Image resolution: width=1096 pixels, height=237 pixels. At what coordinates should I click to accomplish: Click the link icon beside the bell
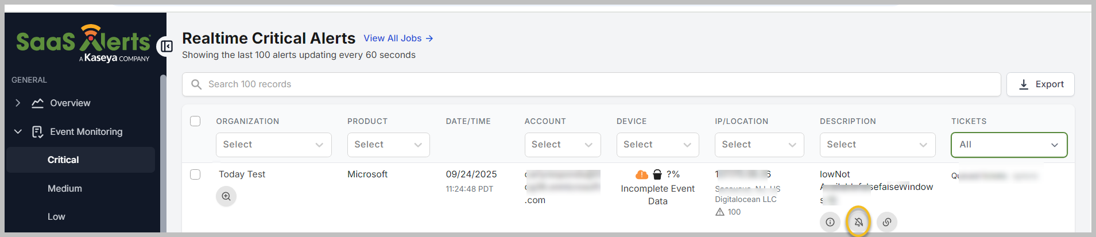pos(887,222)
